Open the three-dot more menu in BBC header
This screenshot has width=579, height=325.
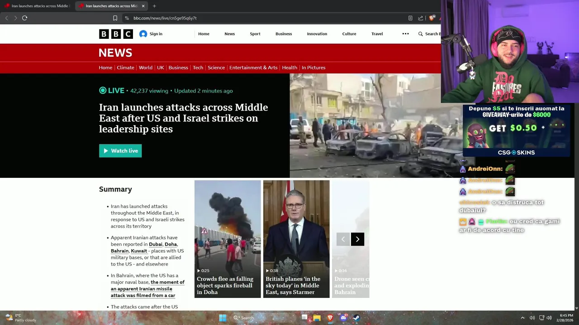click(405, 34)
